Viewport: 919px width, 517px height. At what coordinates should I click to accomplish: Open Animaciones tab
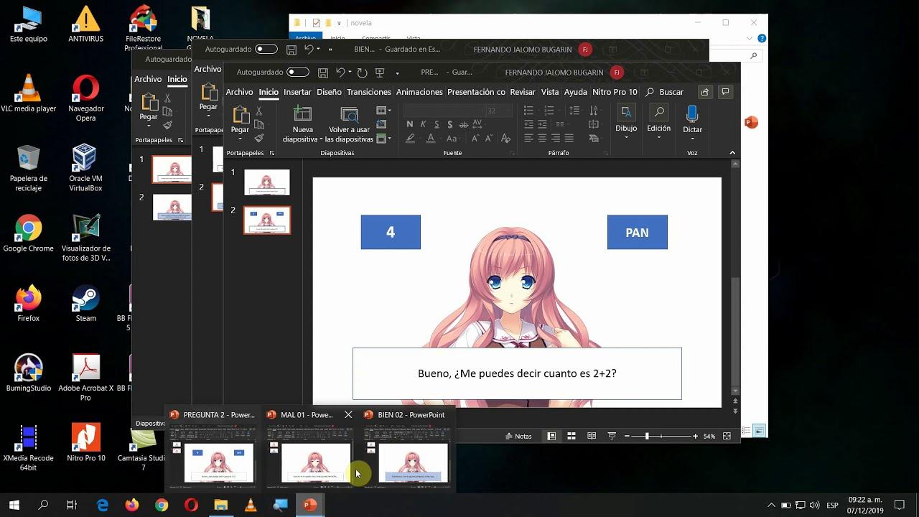point(419,92)
